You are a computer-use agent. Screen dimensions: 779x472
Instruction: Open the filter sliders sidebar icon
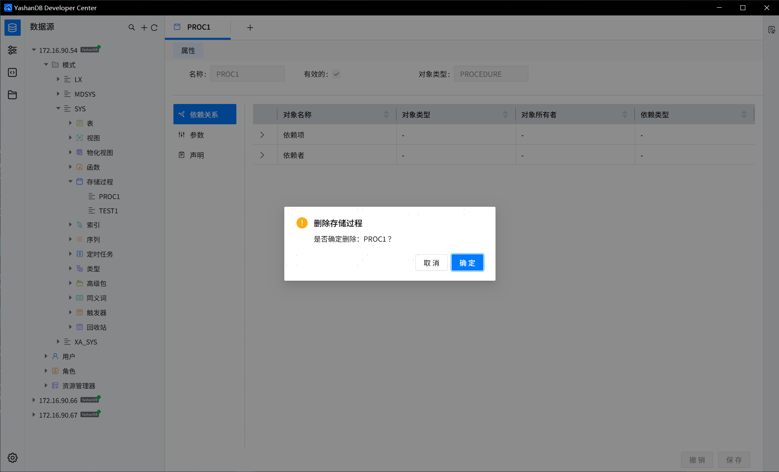(x=12, y=50)
